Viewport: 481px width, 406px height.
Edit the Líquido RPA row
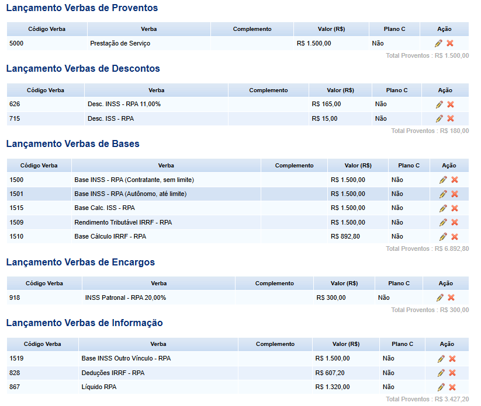[441, 387]
